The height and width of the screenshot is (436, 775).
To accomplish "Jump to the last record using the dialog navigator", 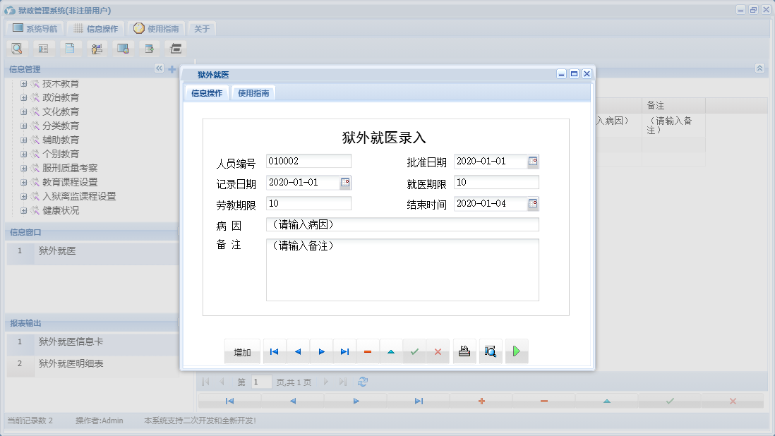I will [x=344, y=351].
